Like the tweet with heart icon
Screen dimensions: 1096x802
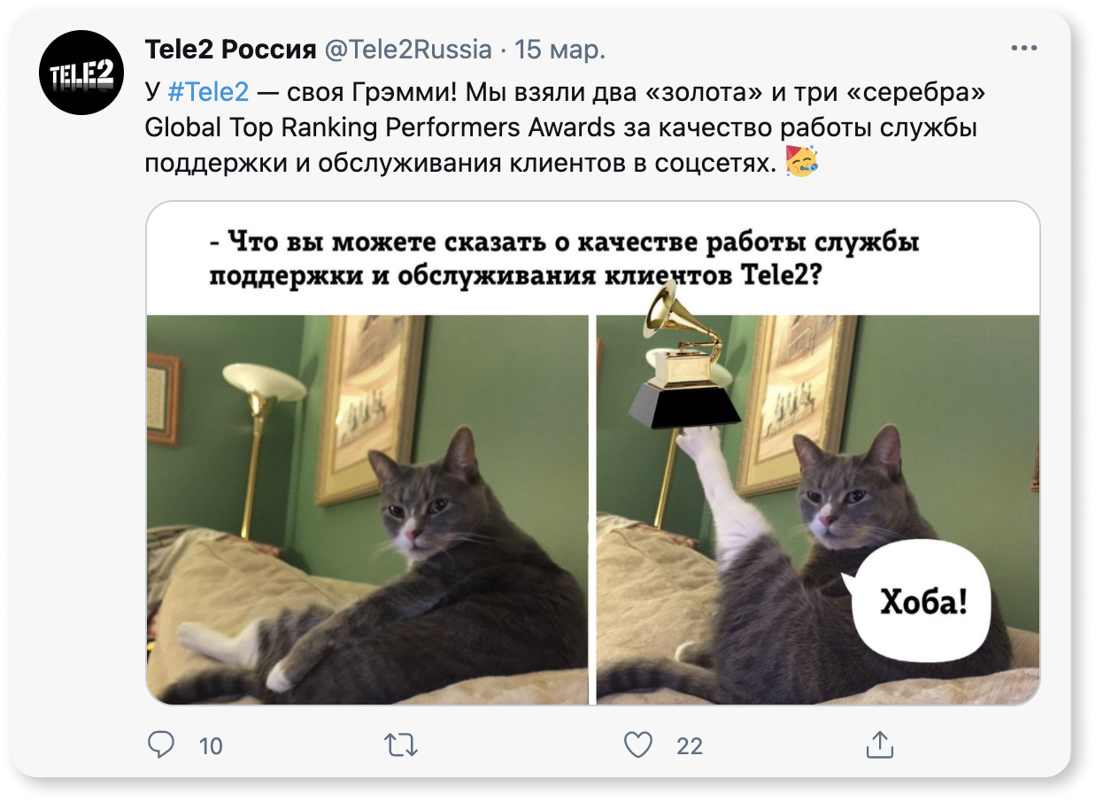pyautogui.click(x=638, y=745)
